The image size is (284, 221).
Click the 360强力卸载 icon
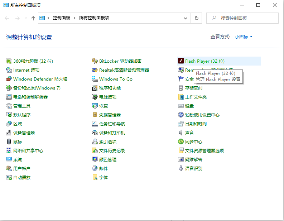coord(9,61)
